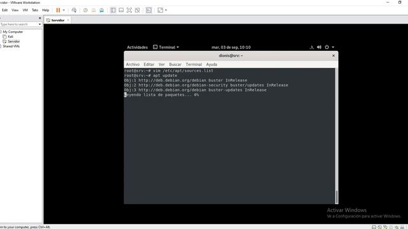Revert to snapshot with the toolbar icon

94,10
